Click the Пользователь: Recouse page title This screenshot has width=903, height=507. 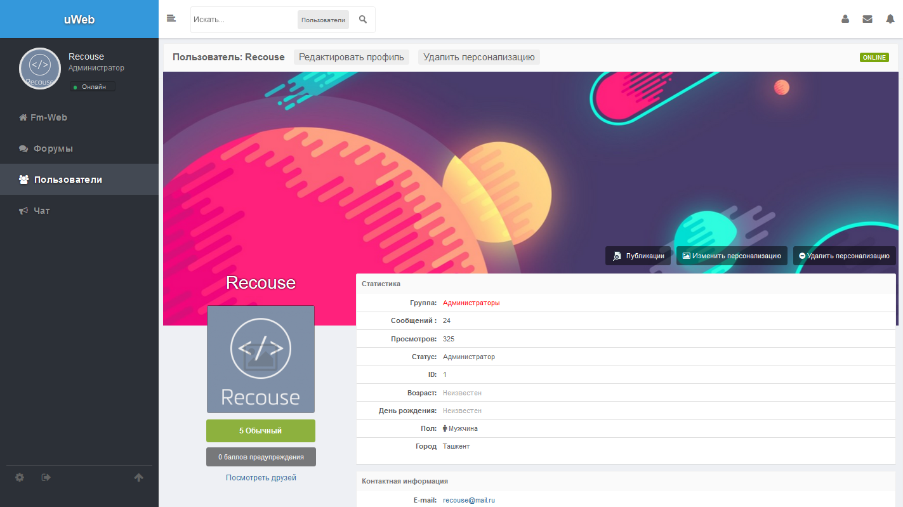(x=228, y=57)
